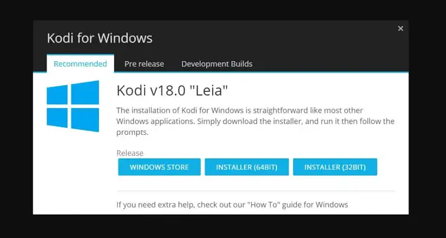446x238 pixels.
Task: Click the "If you need extra help" text
Action: [155, 205]
